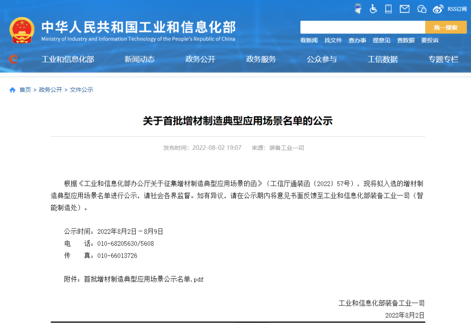
Task: Select the 新闻动态 menu item
Action: 140,59
